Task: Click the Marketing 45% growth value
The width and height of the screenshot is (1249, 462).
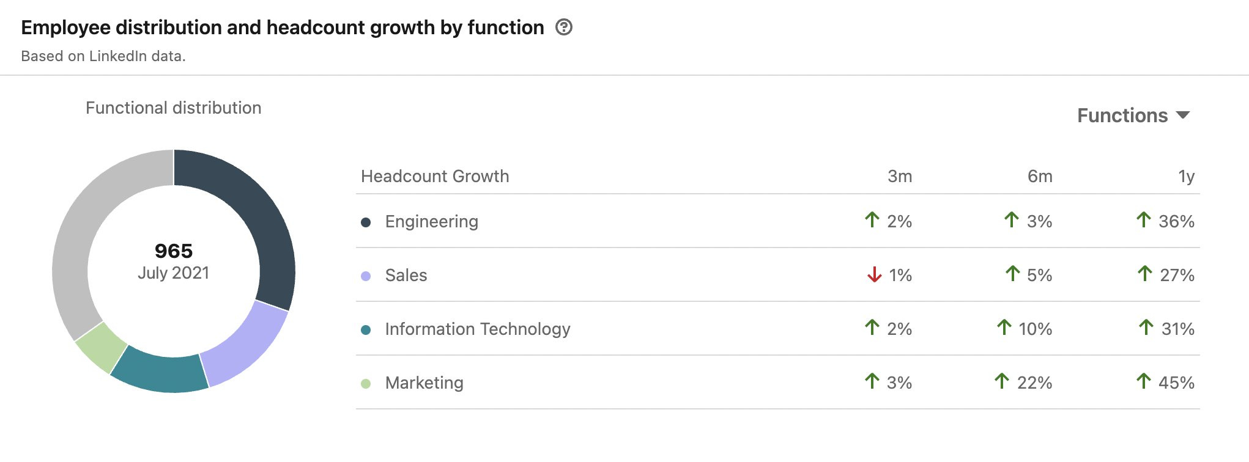Action: (x=1176, y=383)
